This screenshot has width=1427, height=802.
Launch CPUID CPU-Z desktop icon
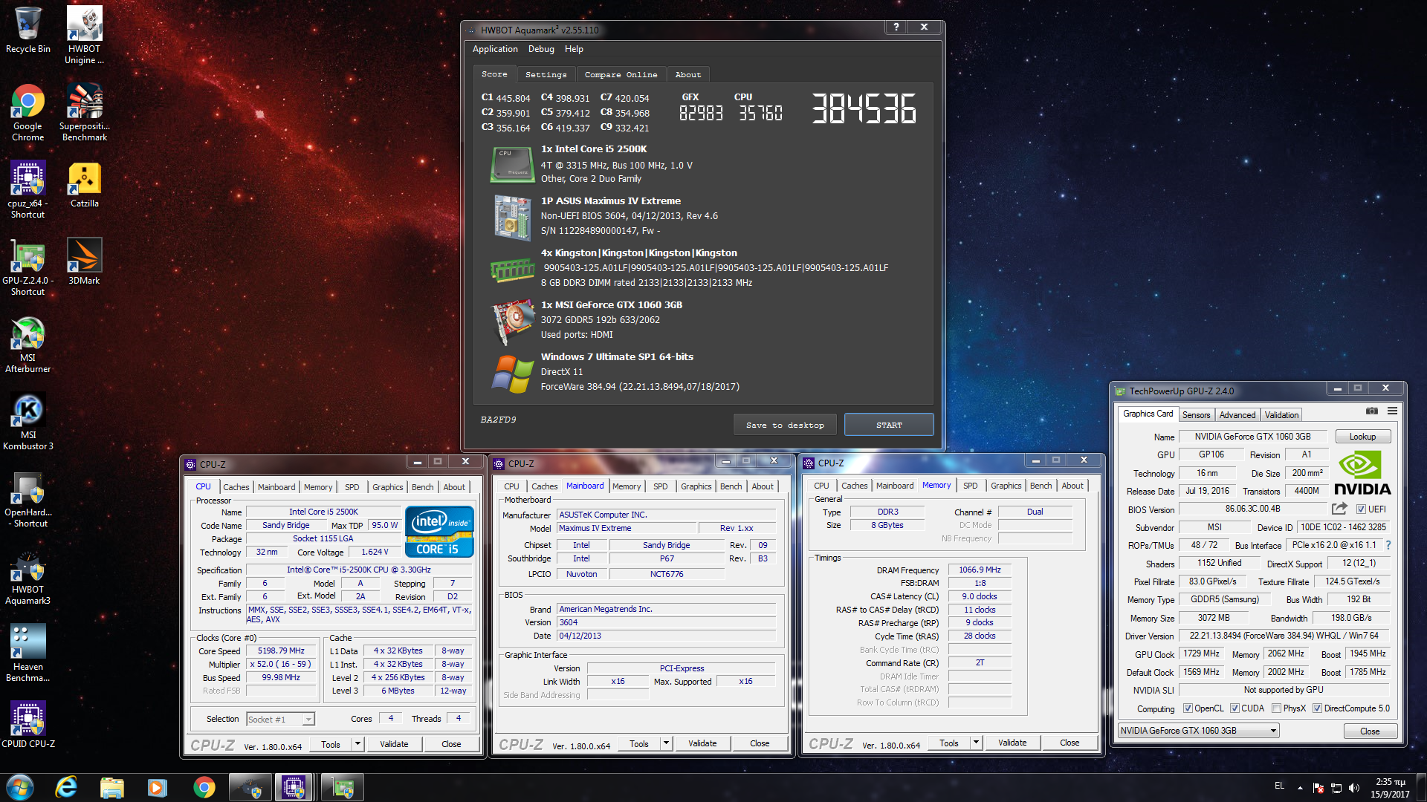pyautogui.click(x=27, y=724)
